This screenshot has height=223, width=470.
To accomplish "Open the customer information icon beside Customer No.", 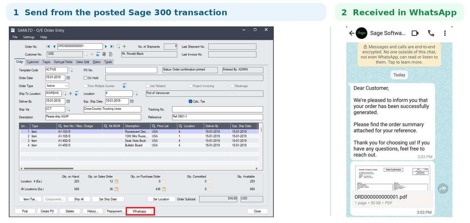I will click(98, 54).
